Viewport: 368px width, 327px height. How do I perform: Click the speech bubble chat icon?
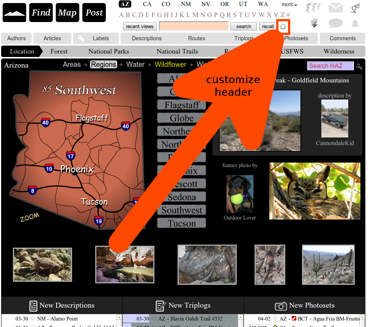point(335,24)
